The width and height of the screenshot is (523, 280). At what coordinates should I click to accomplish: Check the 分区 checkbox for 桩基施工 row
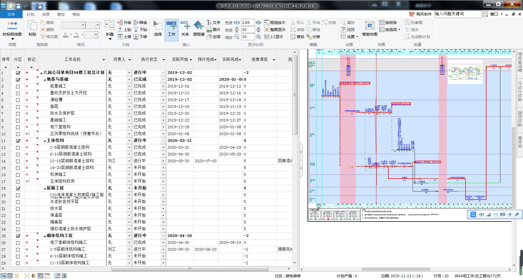(18, 86)
